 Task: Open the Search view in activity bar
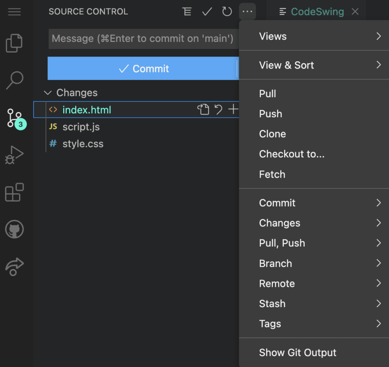[x=14, y=80]
